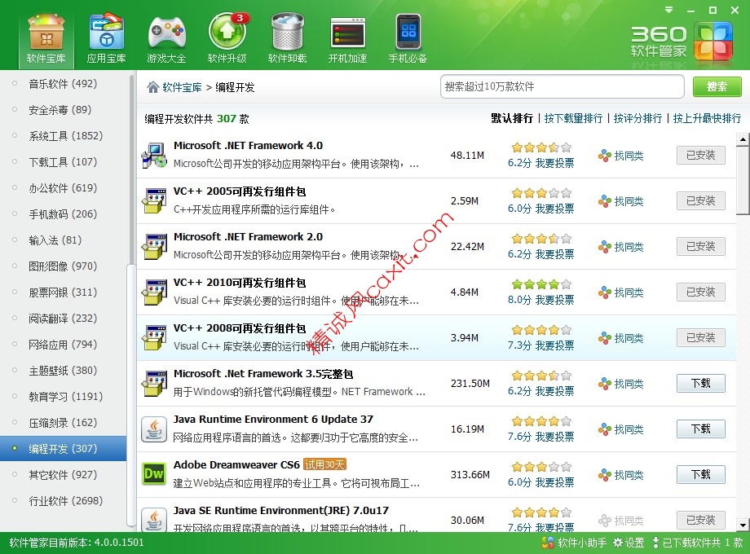This screenshot has width=750, height=554.
Task: Click the Adobe Dreamweaver CS6 icon
Action: pos(154,475)
